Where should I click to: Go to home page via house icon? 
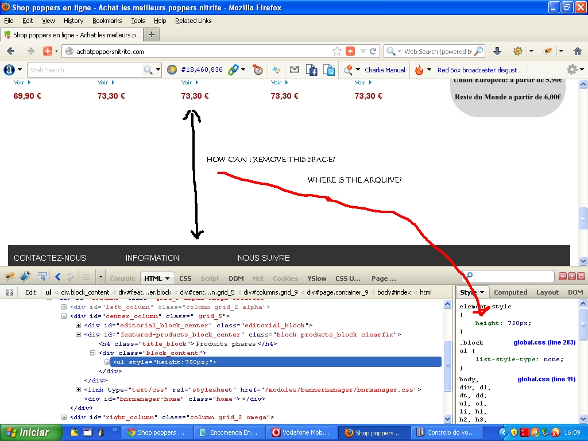(x=578, y=51)
